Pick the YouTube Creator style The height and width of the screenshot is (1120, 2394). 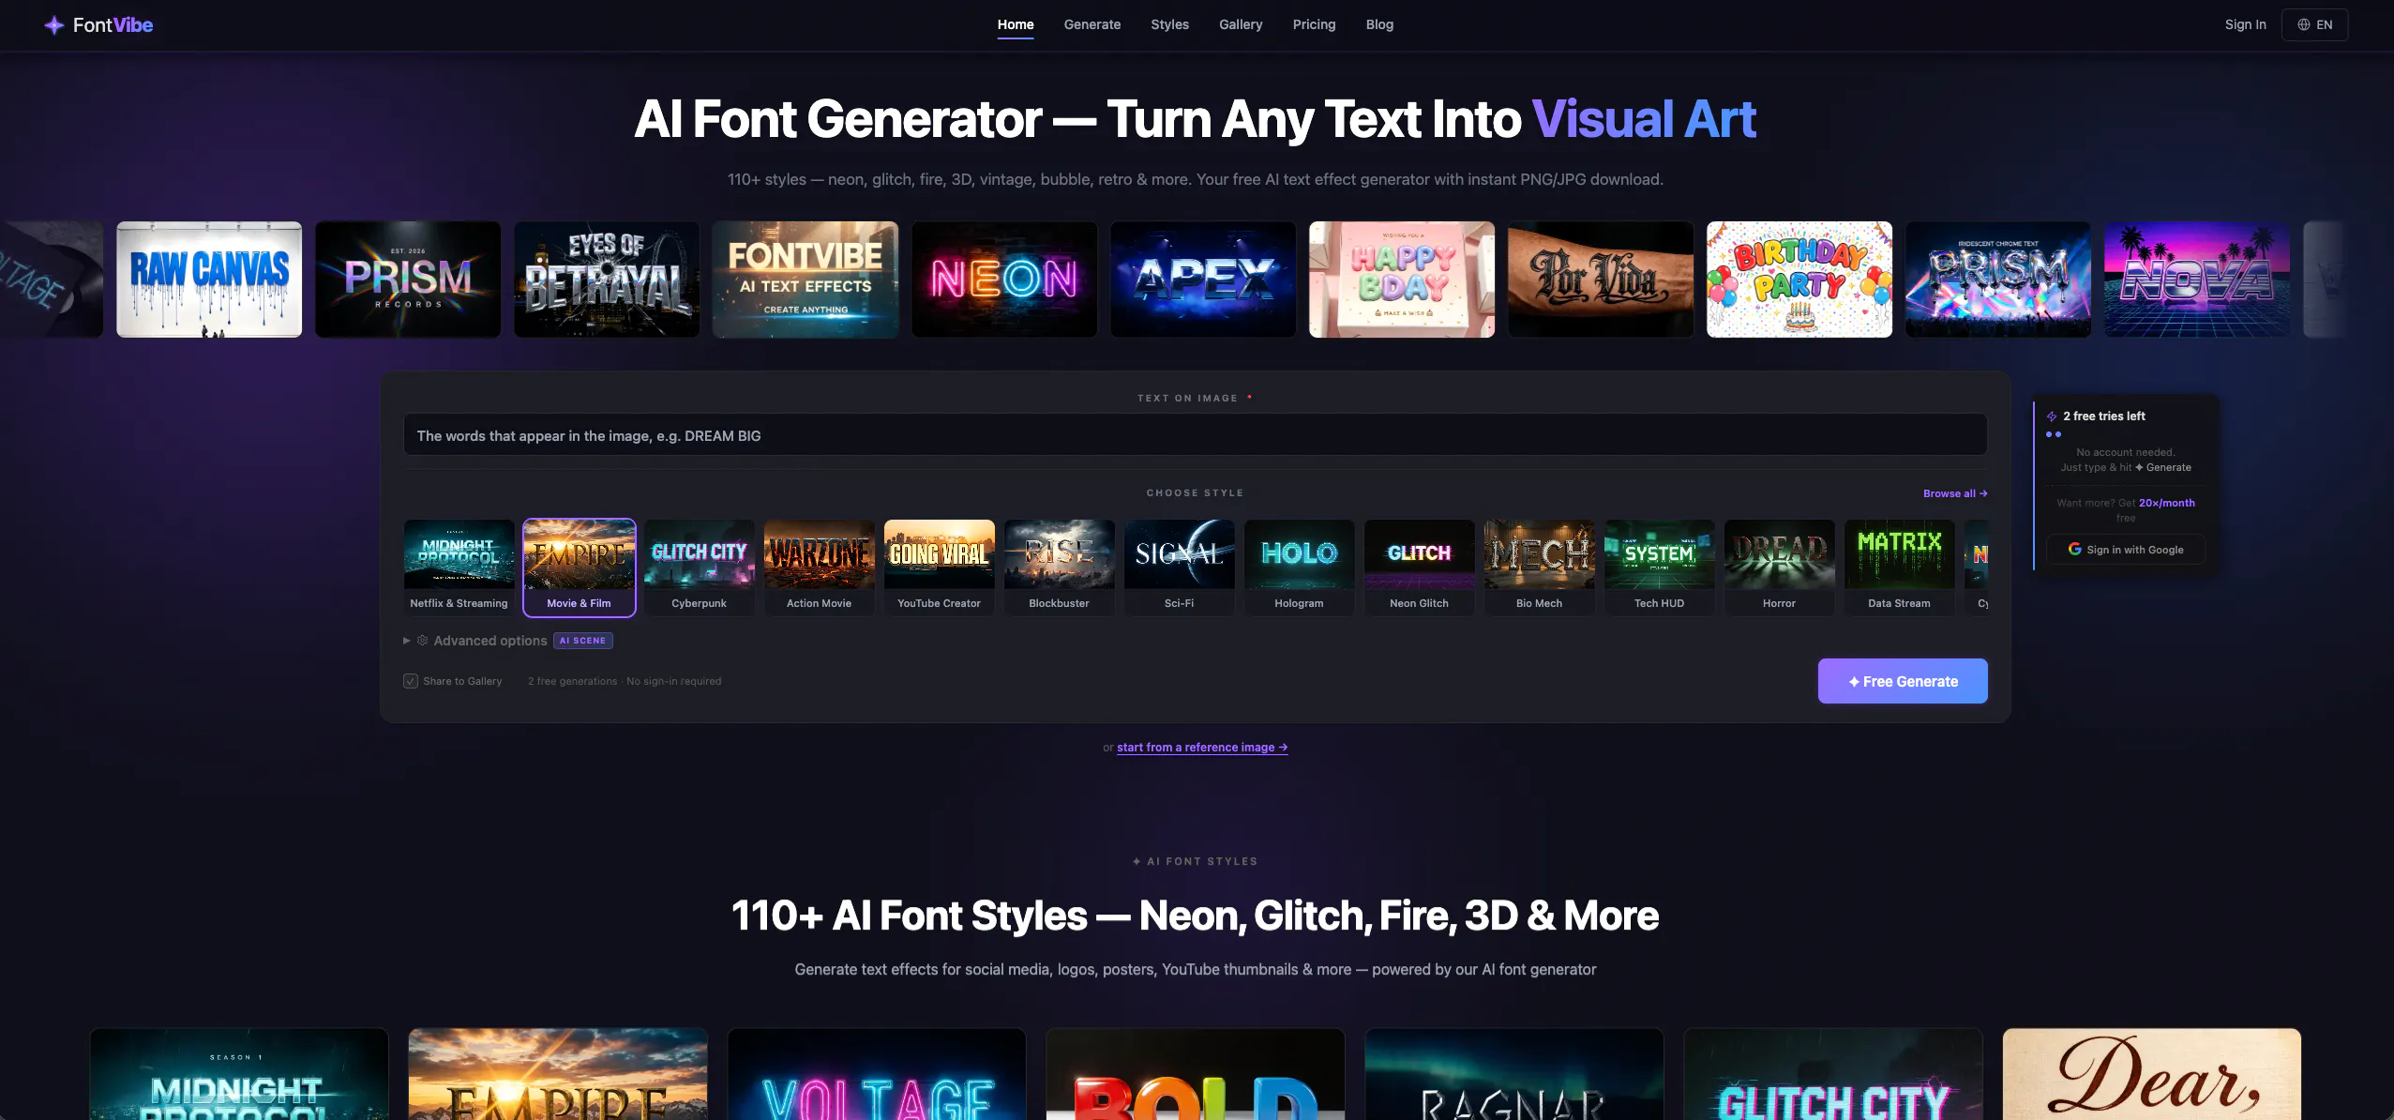(x=939, y=568)
